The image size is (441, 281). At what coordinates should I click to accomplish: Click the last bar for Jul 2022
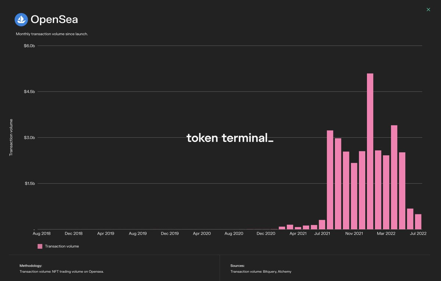point(418,221)
